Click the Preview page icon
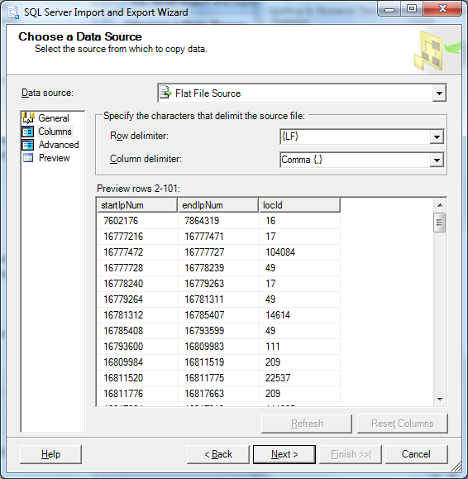 tap(28, 158)
